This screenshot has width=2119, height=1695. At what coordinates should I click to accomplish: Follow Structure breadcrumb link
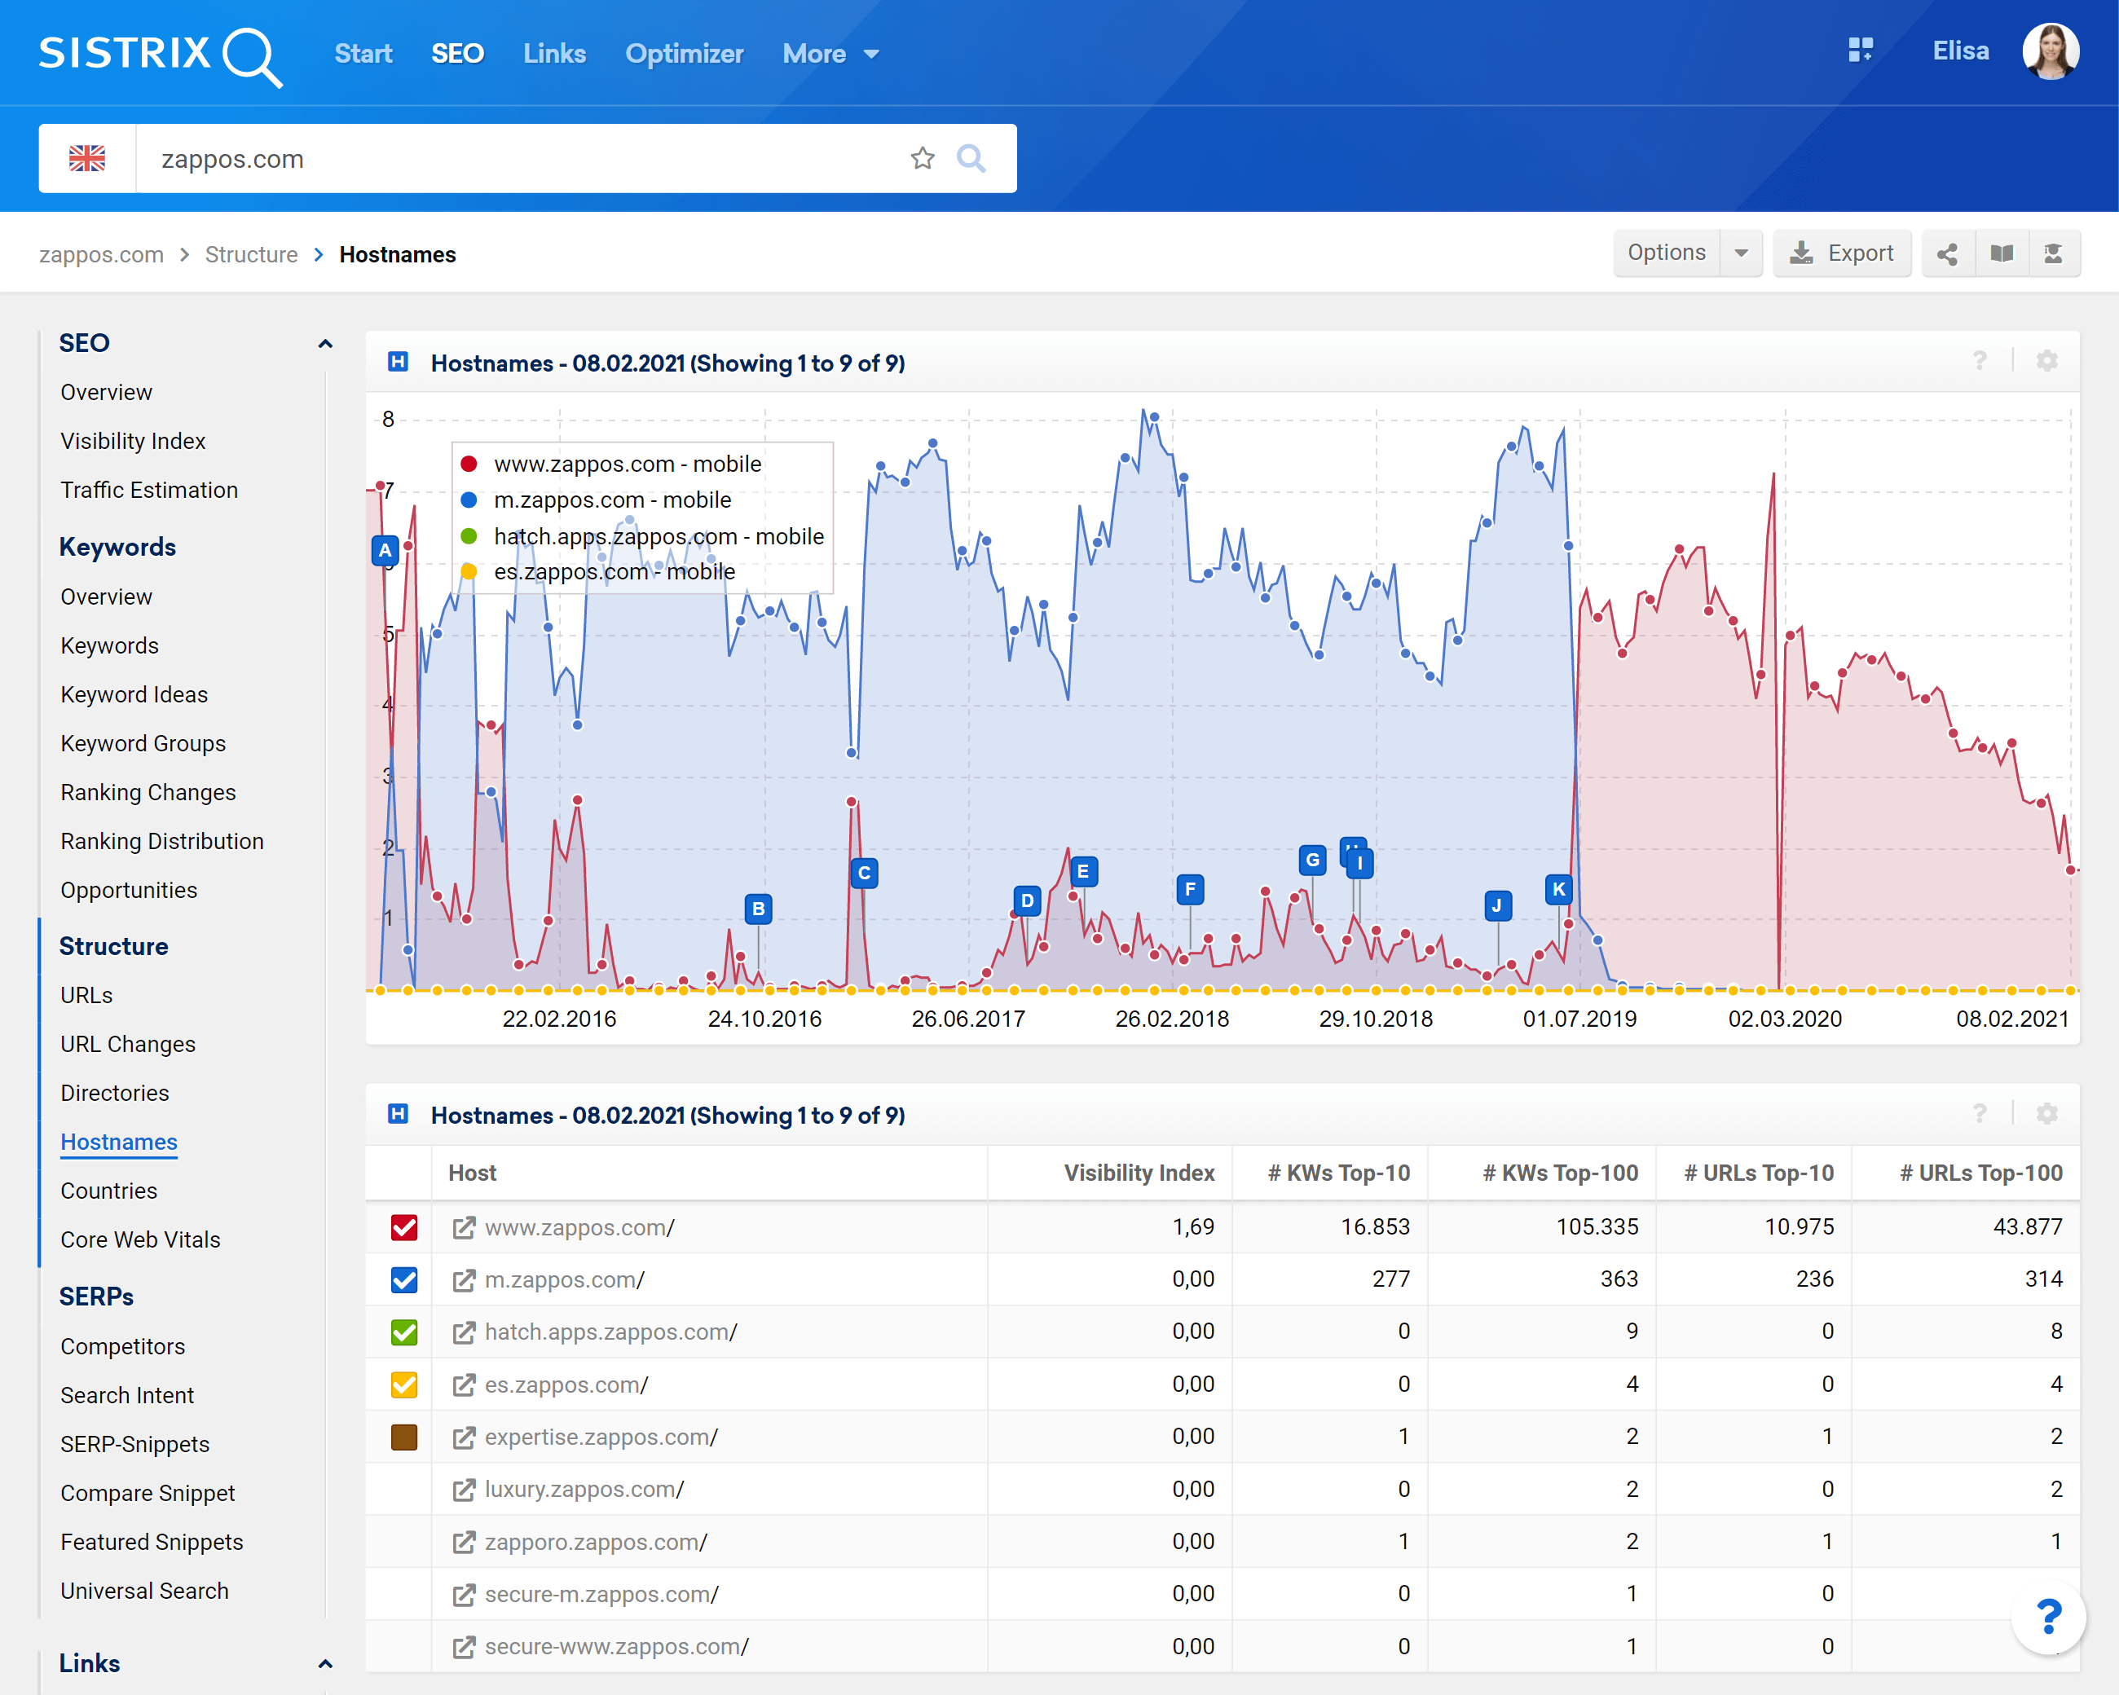point(251,254)
